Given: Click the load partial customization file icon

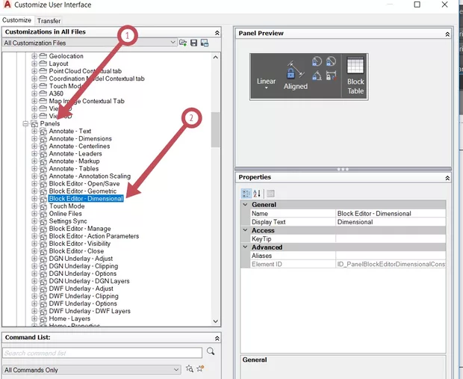Looking at the screenshot, I should tap(183, 43).
